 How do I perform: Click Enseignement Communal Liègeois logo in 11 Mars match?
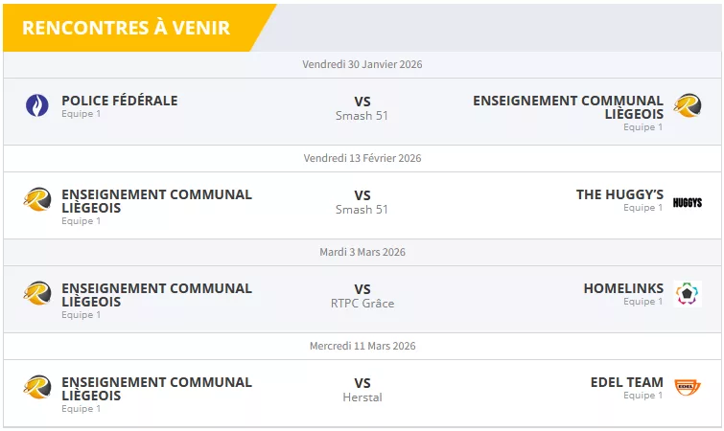point(37,387)
